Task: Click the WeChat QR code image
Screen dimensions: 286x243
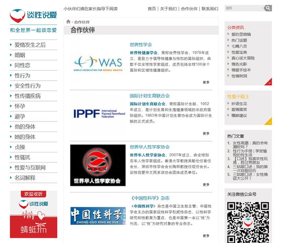Action: [248, 222]
